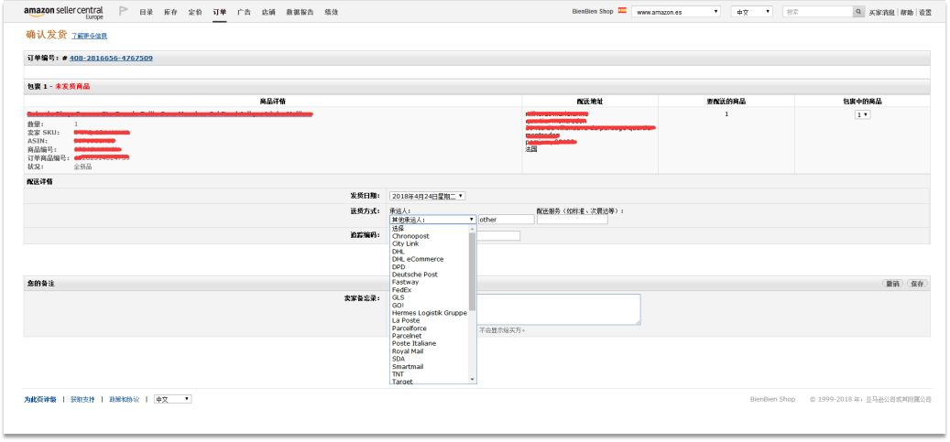This screenshot has width=950, height=442.
Task: Click the 撤销 button
Action: click(892, 284)
